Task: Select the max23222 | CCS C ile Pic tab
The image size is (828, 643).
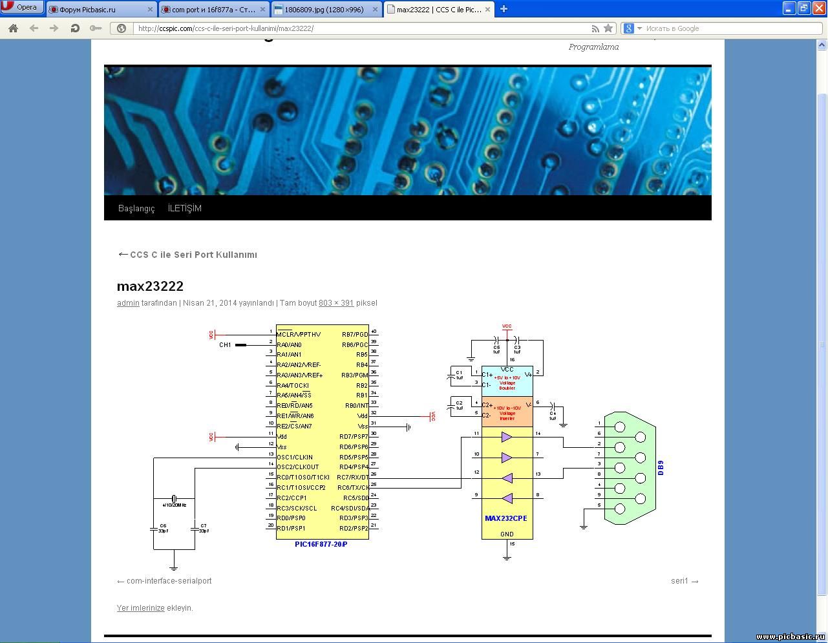Action: pos(438,9)
